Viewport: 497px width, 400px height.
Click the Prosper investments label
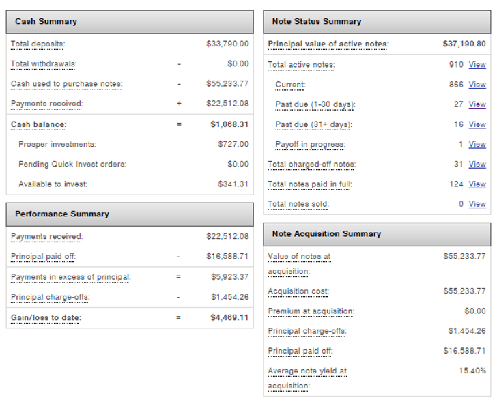[57, 144]
